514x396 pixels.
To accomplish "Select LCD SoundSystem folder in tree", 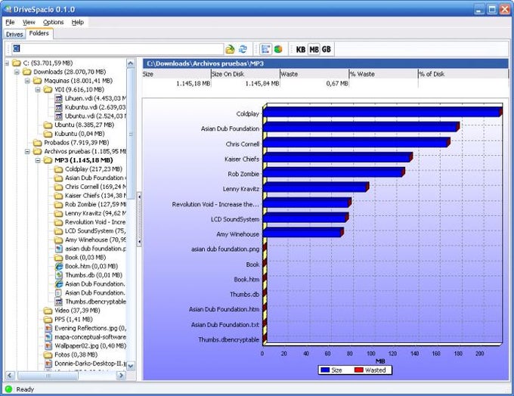I will click(95, 231).
